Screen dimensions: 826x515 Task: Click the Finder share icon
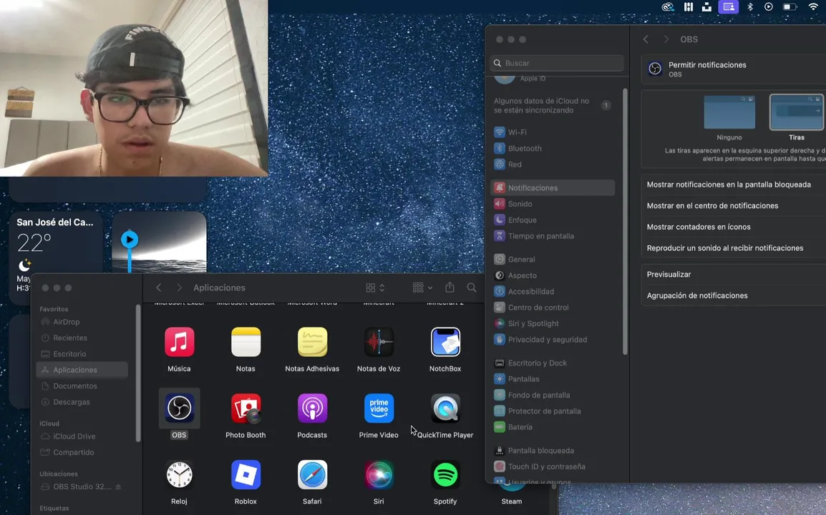pyautogui.click(x=450, y=287)
